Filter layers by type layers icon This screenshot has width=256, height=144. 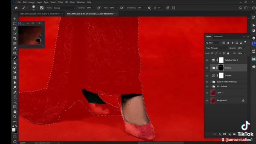pos(232,43)
